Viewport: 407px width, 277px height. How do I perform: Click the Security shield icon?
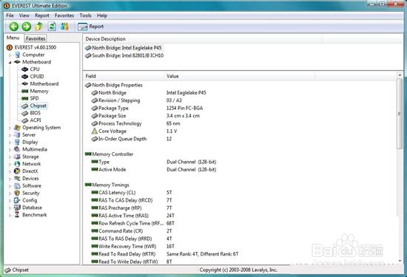17,193
